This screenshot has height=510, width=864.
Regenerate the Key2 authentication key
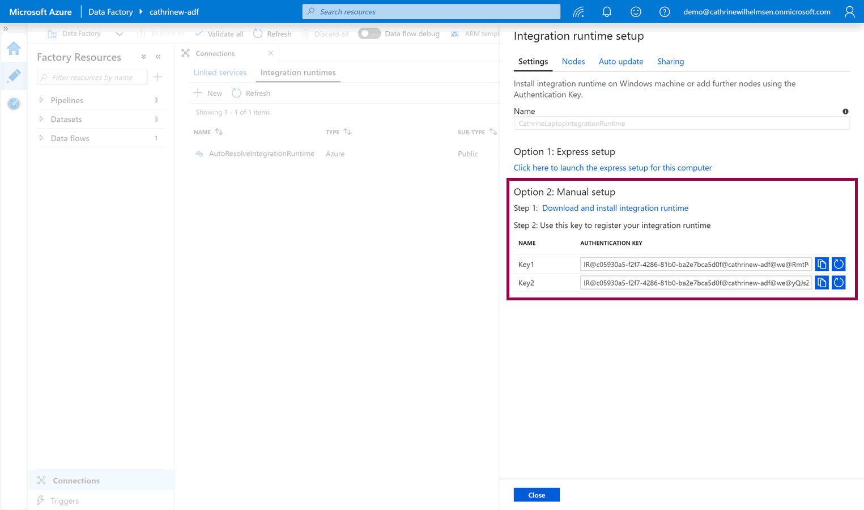839,282
